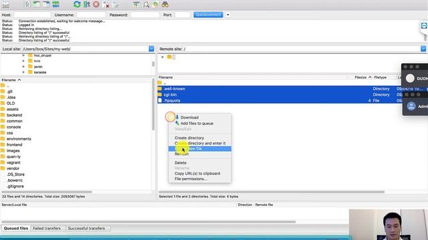Click the transfer queue horizontal scrollbar
428x240 pixels.
[148, 222]
